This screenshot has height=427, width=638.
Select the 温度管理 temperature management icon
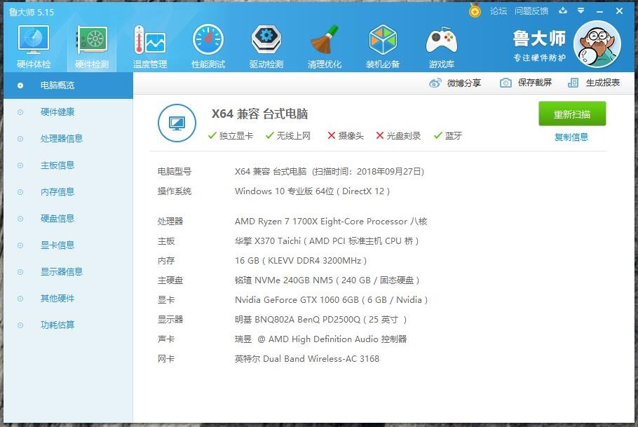(149, 44)
